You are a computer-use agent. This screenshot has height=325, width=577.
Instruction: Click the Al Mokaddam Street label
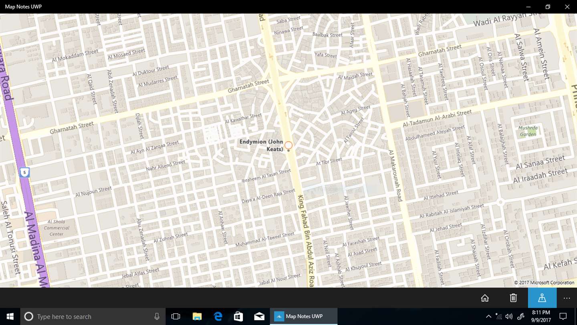(75, 55)
